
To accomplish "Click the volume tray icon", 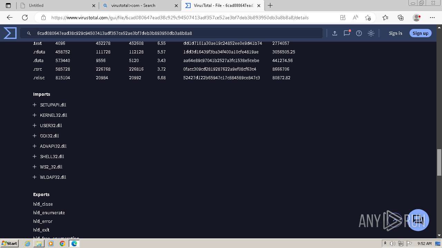I will pyautogui.click(x=393, y=244).
